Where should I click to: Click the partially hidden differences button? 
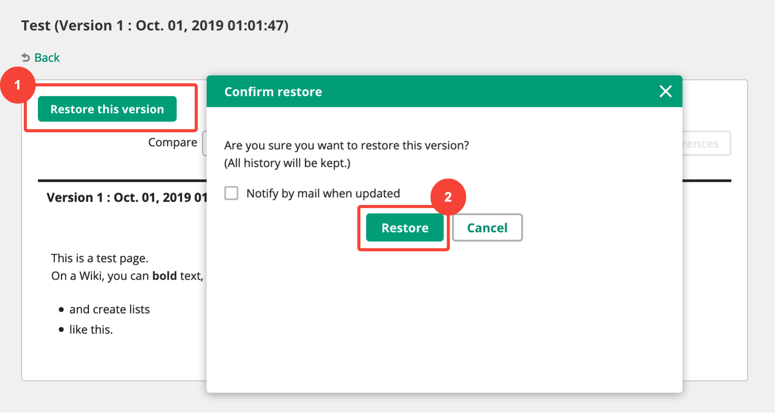[x=706, y=143]
